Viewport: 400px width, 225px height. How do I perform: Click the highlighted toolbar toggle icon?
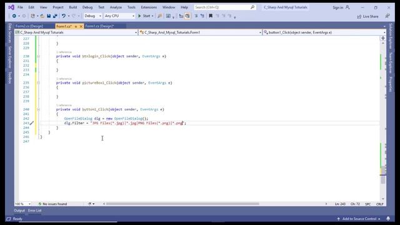coord(187,16)
